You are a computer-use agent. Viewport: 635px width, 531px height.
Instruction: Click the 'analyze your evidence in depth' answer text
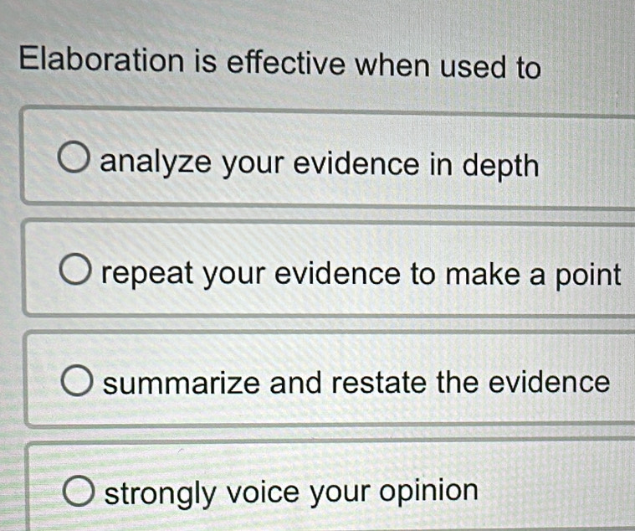click(320, 164)
